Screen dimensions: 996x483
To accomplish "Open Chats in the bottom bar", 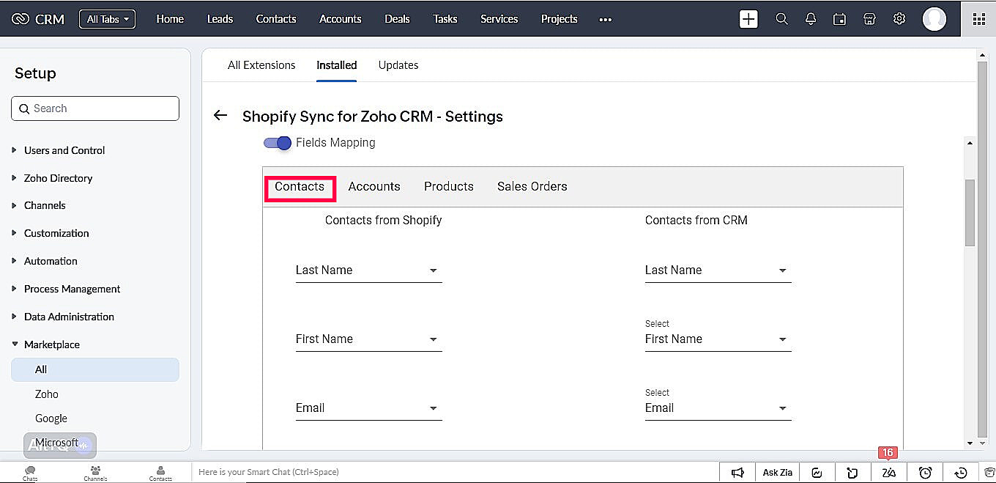I will [30, 473].
